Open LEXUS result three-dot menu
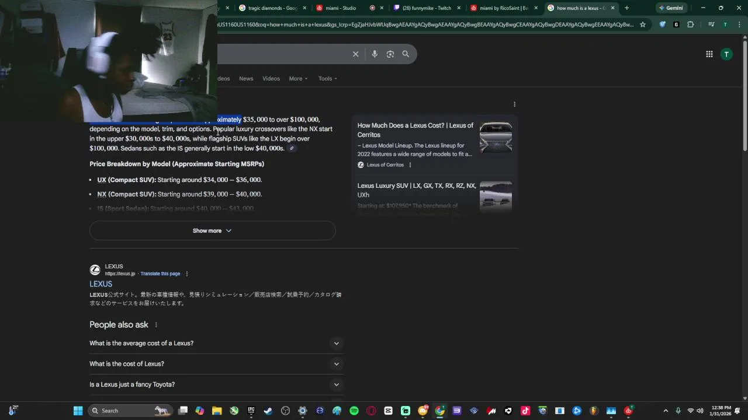748x420 pixels. click(187, 274)
